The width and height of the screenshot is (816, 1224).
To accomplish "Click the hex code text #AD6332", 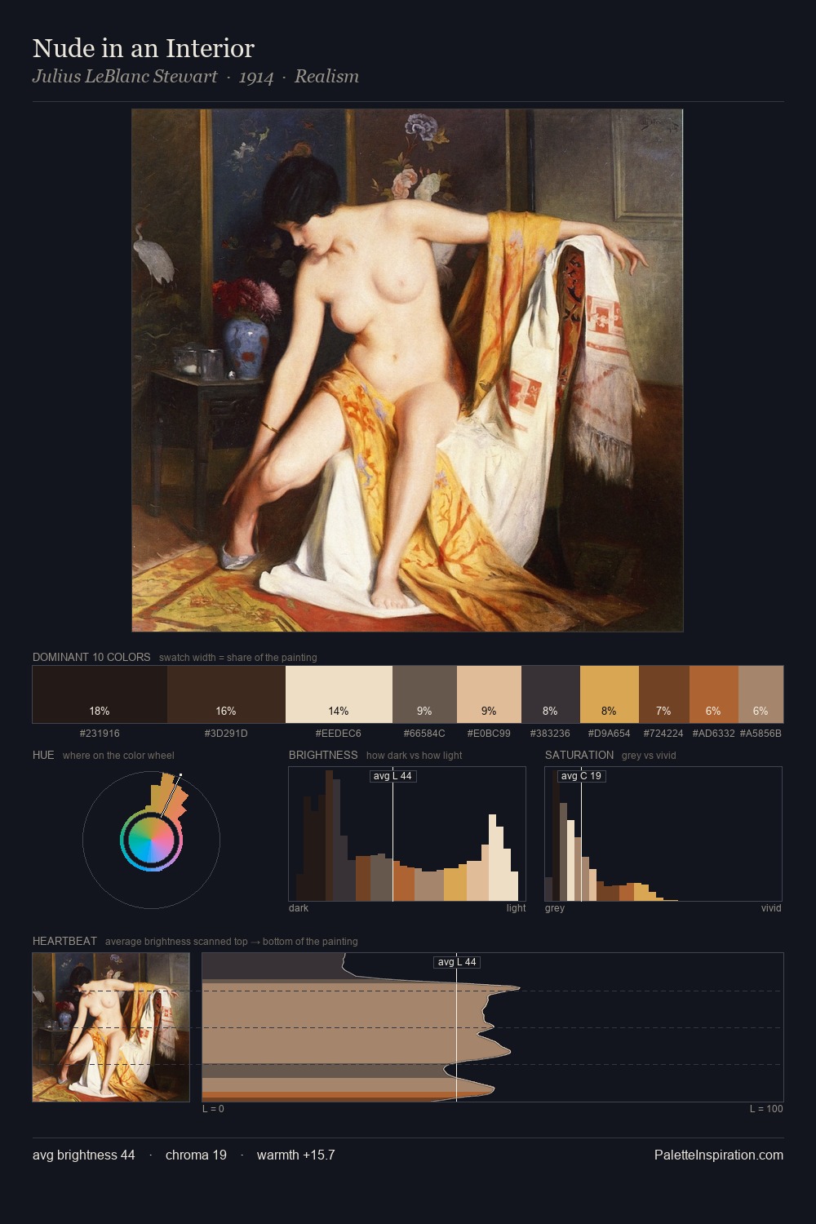I will click(714, 733).
